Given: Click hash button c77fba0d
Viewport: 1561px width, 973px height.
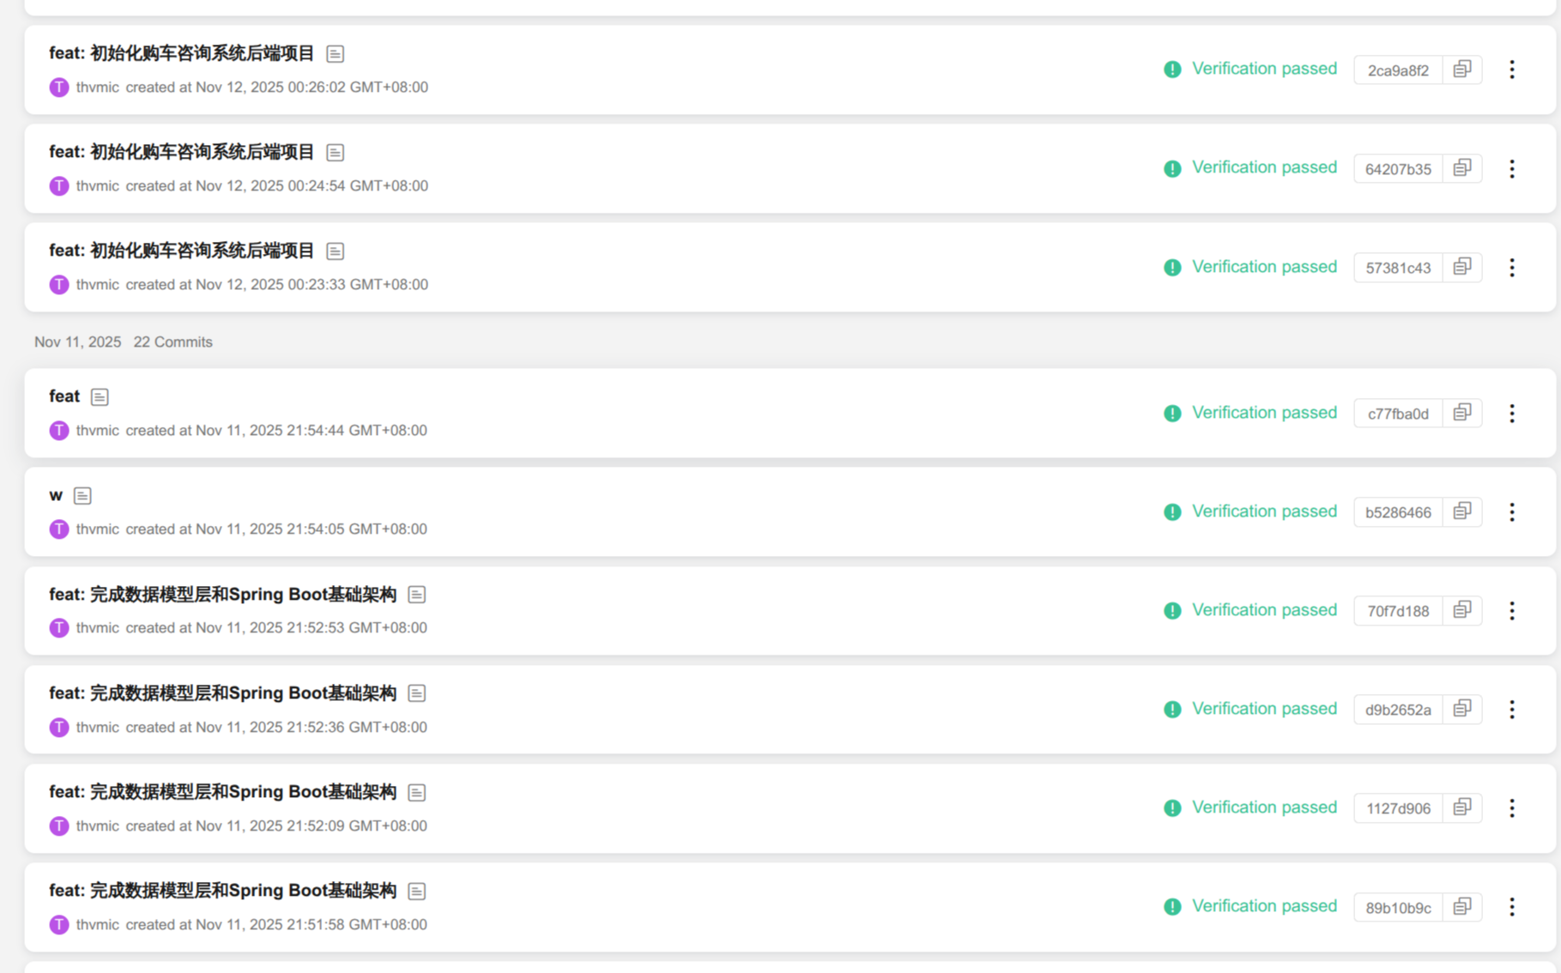Looking at the screenshot, I should [x=1398, y=414].
